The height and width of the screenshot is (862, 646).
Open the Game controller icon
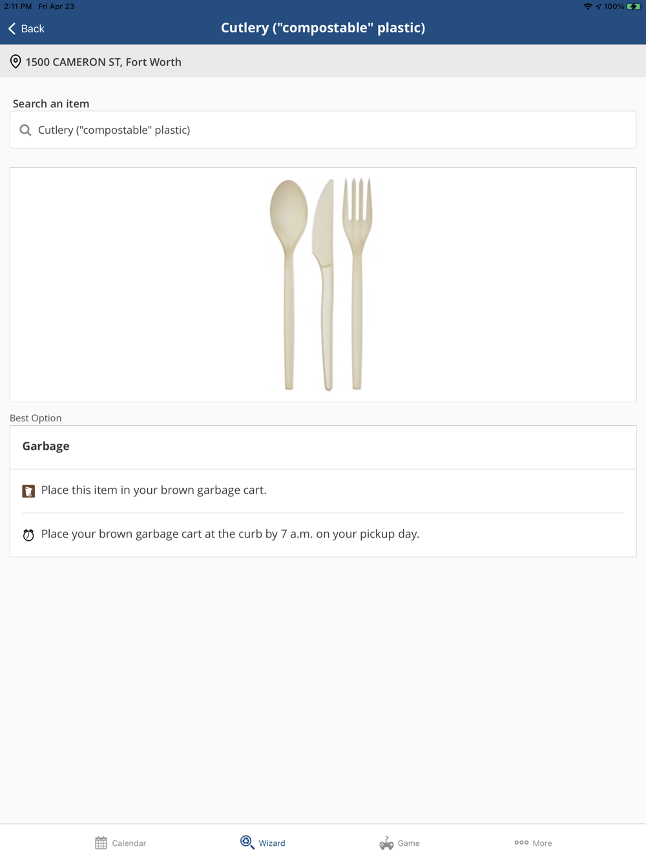pyautogui.click(x=386, y=843)
